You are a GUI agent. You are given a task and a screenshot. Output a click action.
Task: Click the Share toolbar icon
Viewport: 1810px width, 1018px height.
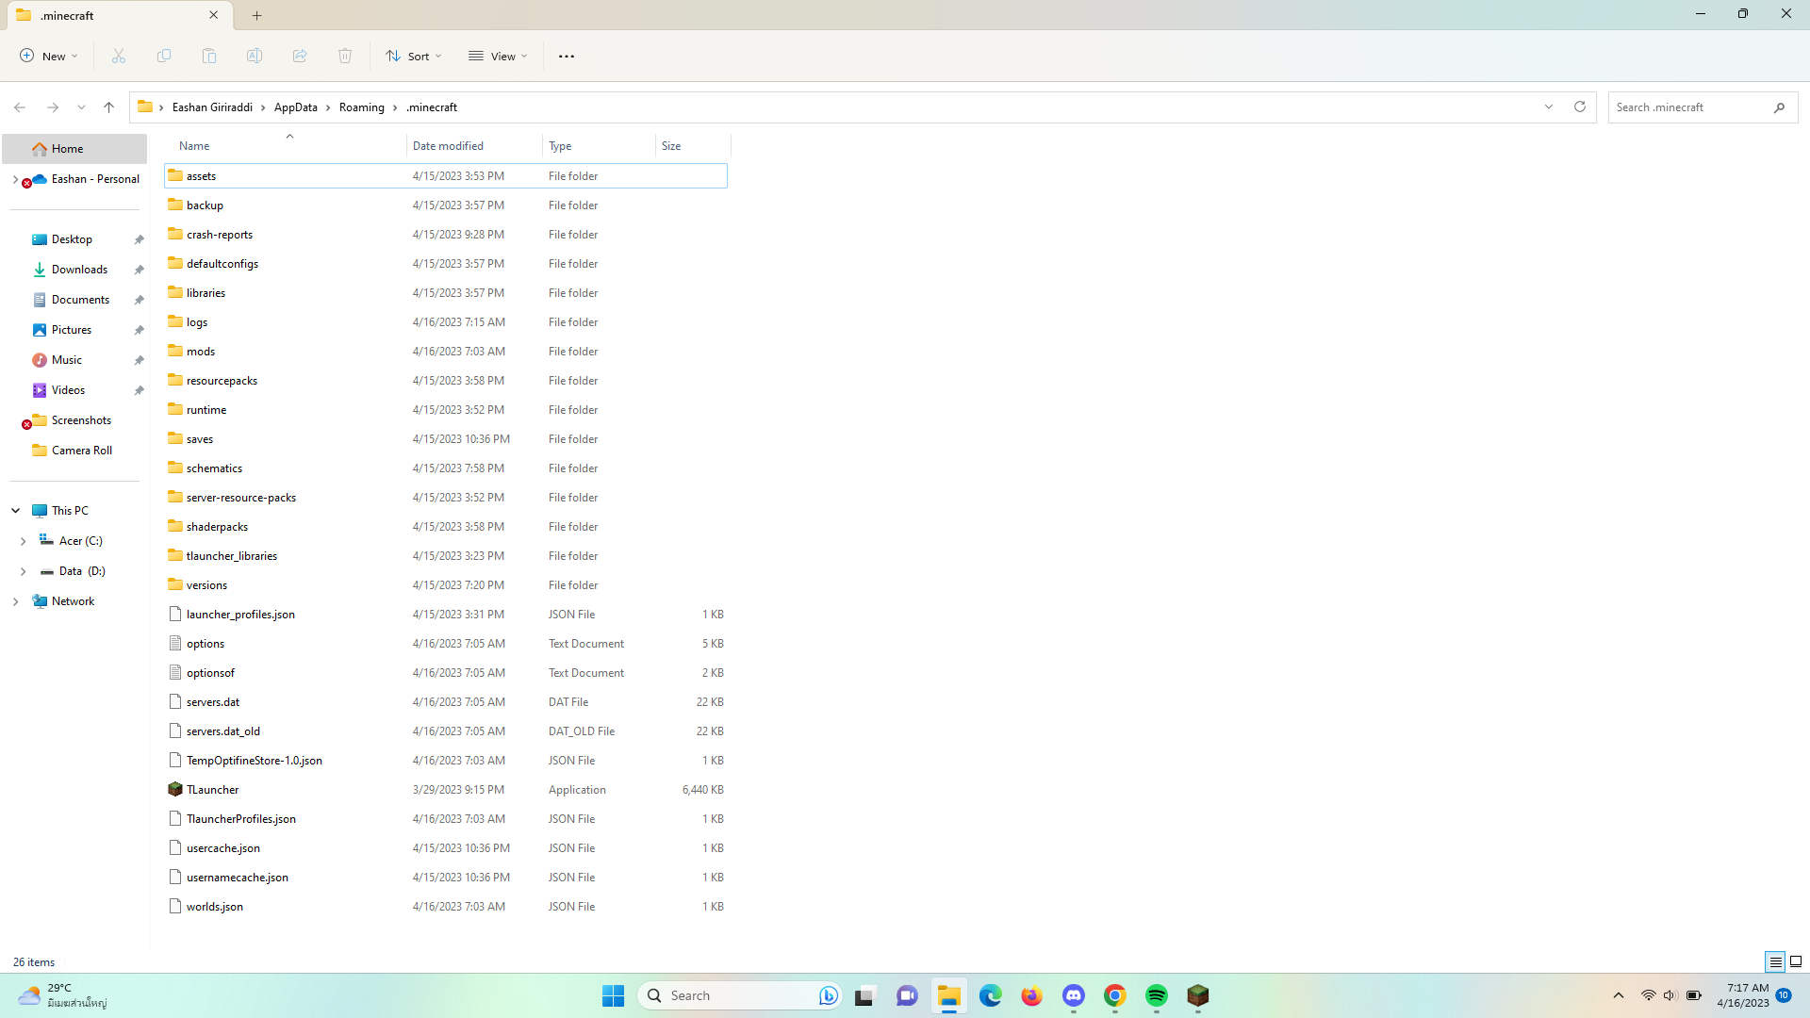coord(300,57)
